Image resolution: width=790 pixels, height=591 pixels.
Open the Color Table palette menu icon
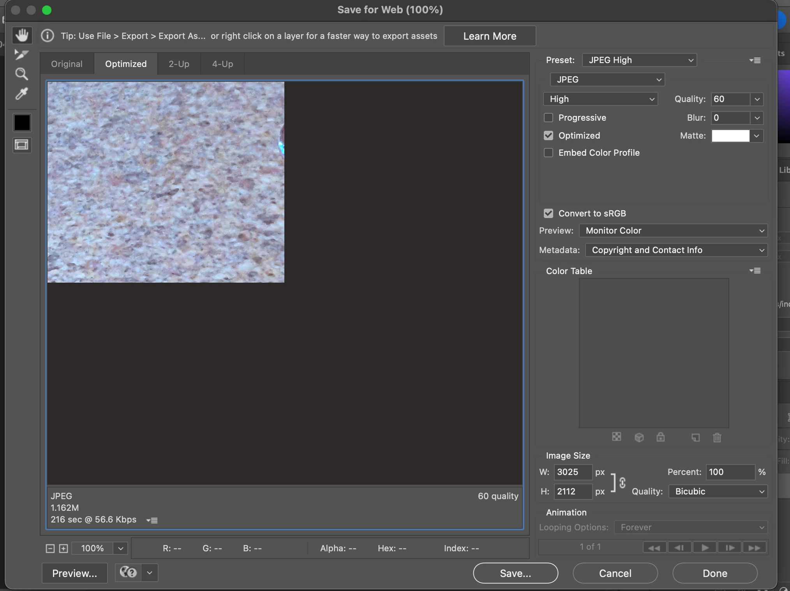point(755,271)
